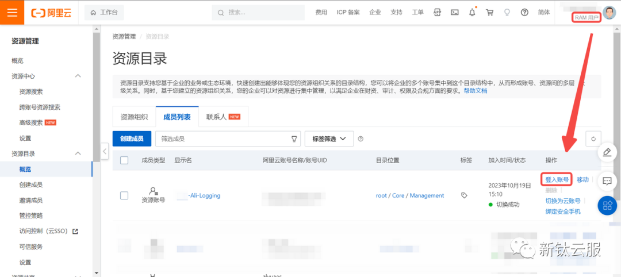Image resolution: width=621 pixels, height=277 pixels.
Task: Click 绑定安全手机 link
Action: (563, 211)
